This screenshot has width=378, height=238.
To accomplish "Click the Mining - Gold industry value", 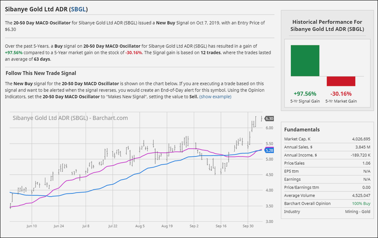I will click(x=358, y=212).
